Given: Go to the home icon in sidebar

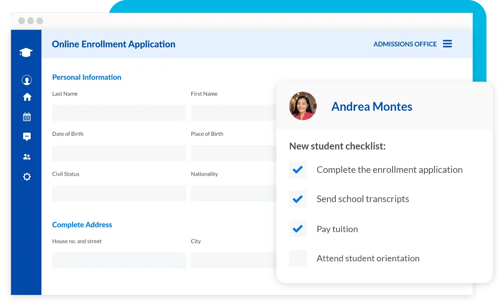Looking at the screenshot, I should click(27, 97).
